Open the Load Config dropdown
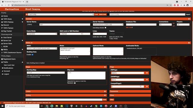The width and height of the screenshot is (193, 108). (61, 14)
